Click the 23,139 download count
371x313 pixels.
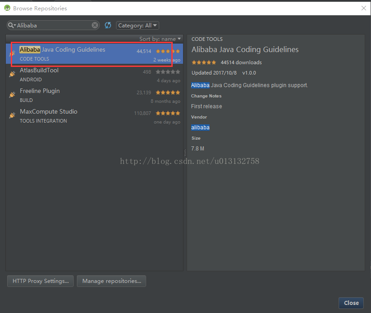143,93
